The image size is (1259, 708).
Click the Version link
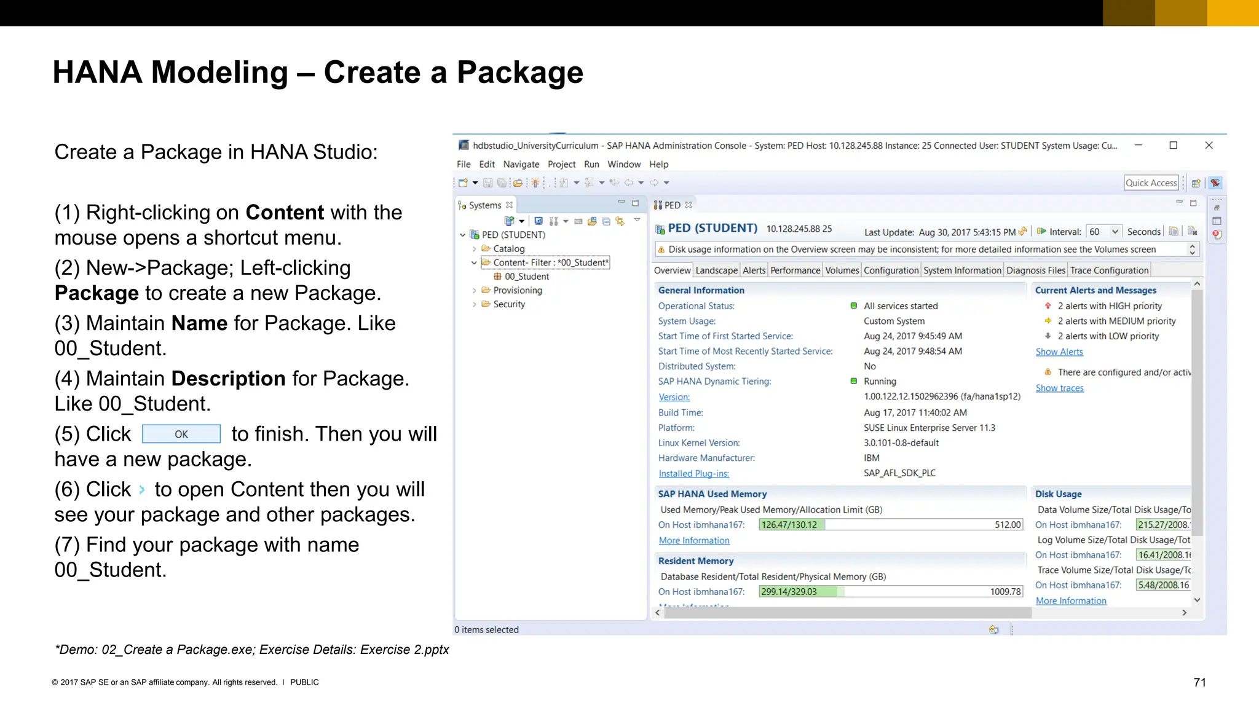(x=674, y=397)
